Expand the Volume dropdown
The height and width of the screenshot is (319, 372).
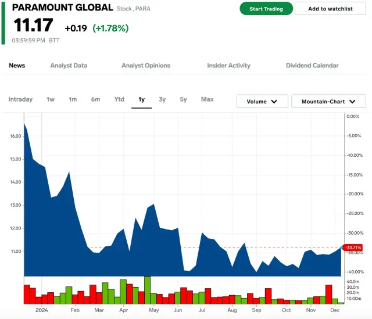[262, 102]
